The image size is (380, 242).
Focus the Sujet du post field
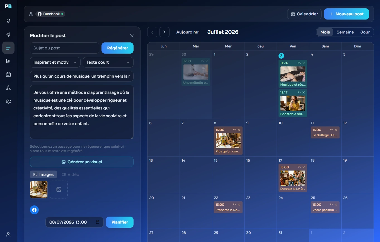point(64,48)
